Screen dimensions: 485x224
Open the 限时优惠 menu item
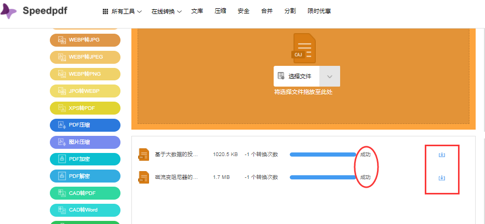coord(319,11)
